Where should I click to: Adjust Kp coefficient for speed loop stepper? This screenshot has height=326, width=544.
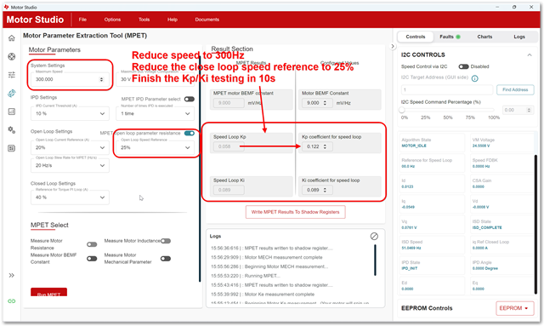coord(325,146)
